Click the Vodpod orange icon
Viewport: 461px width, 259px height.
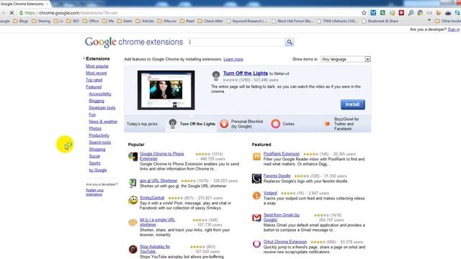[256, 196]
